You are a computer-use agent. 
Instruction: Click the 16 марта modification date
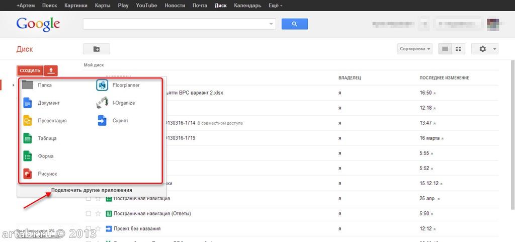tap(430, 138)
